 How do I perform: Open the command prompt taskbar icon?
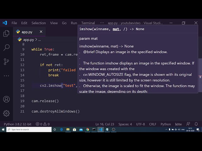pyautogui.click(x=94, y=130)
